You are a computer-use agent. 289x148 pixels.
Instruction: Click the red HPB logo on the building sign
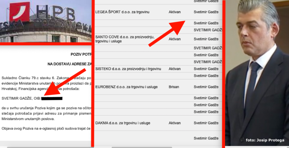(20, 12)
